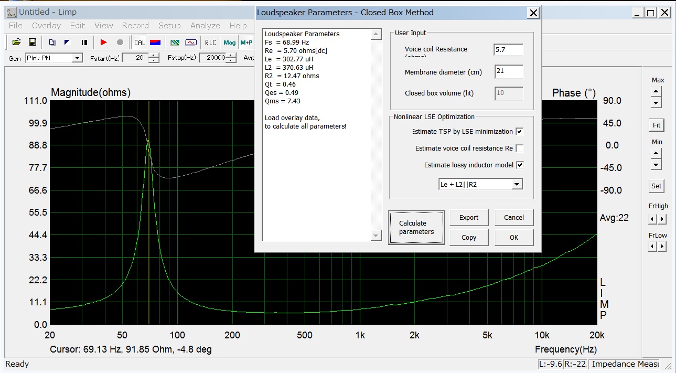Click the Fstart(Hz) value field
The width and height of the screenshot is (676, 373).
tap(135, 58)
